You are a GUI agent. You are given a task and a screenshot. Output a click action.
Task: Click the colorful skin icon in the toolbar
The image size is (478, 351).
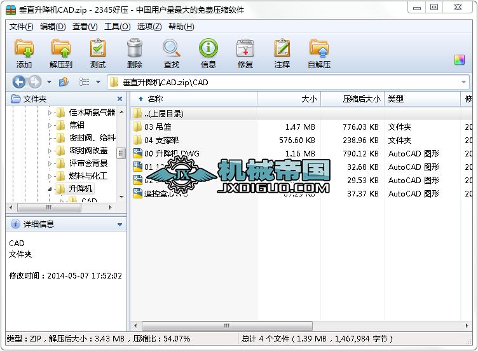coord(460,60)
